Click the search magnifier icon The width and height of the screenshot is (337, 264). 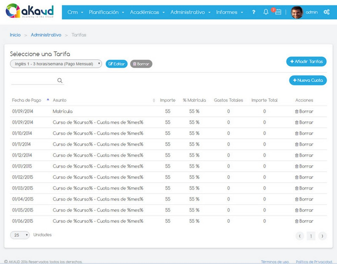tap(60, 81)
